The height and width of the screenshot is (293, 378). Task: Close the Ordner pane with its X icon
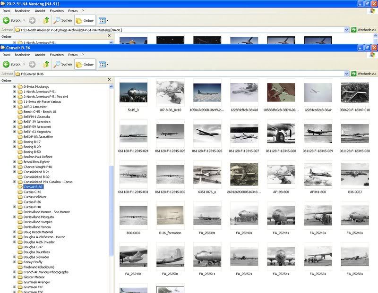tap(110, 81)
